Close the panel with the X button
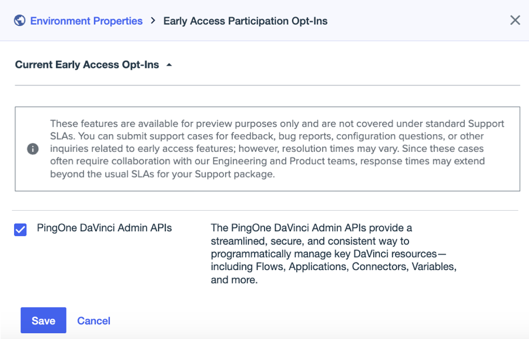Viewport: 529px width, 339px height. pyautogui.click(x=515, y=20)
